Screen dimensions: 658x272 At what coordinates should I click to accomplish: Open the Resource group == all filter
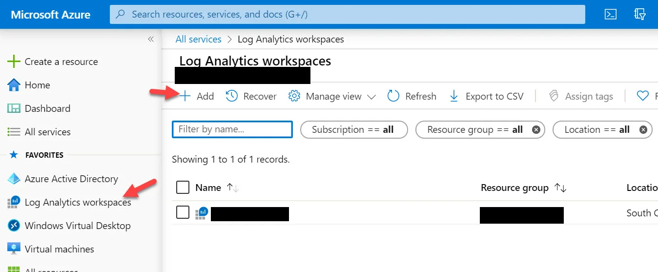click(480, 129)
